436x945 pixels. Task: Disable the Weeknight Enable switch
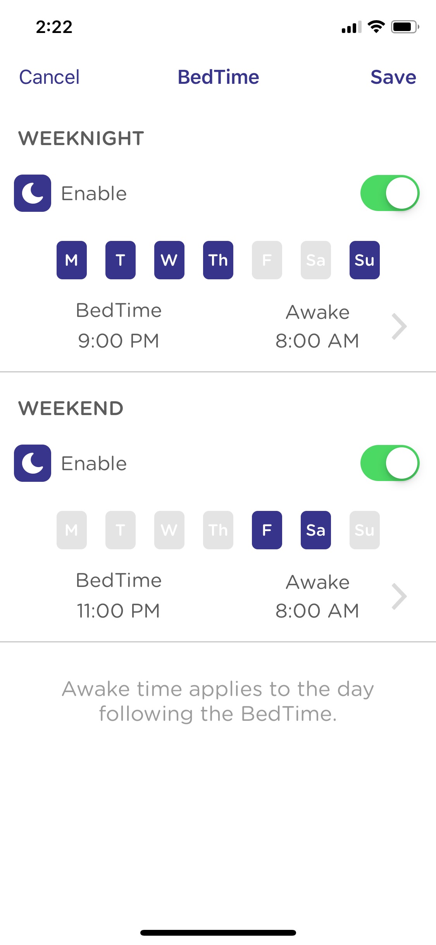(x=390, y=193)
